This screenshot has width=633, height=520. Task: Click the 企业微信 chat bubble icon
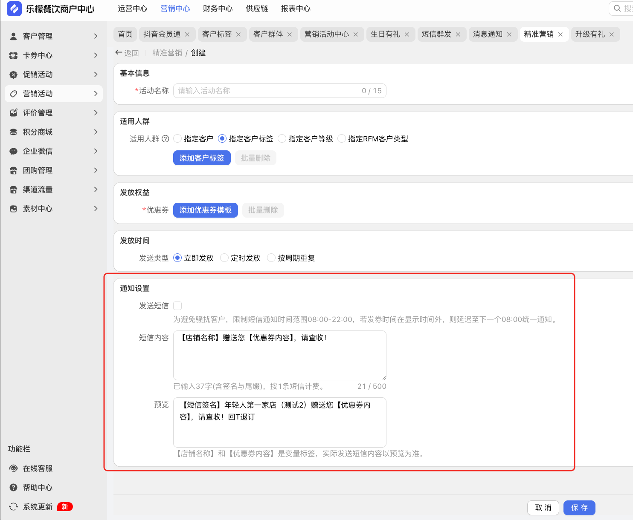[x=14, y=151]
